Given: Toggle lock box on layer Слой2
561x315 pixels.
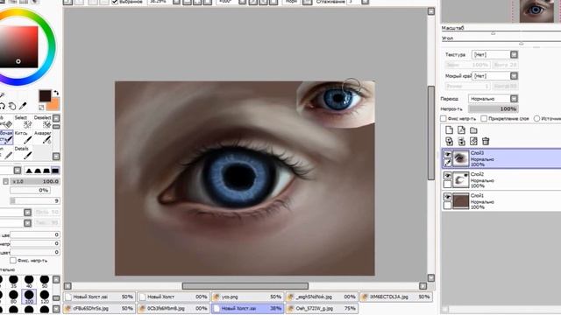Looking at the screenshot, I should click(x=447, y=185).
